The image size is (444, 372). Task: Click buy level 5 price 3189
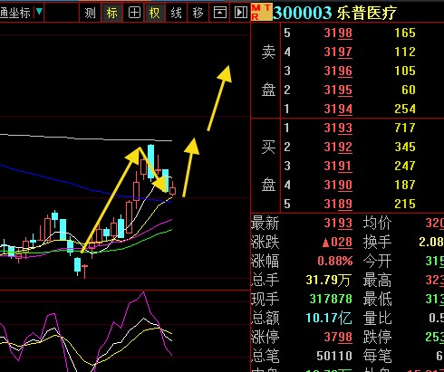tap(338, 204)
